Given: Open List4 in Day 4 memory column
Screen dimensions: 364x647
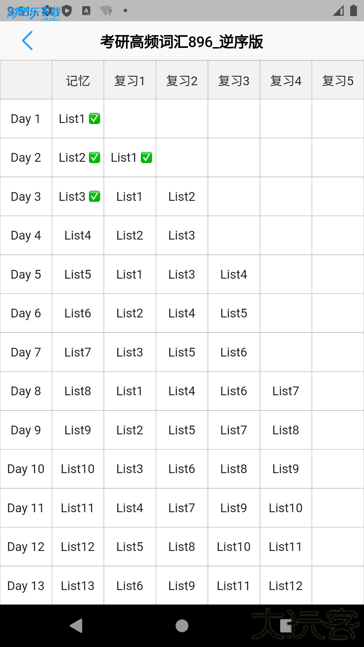Looking at the screenshot, I should (x=78, y=235).
